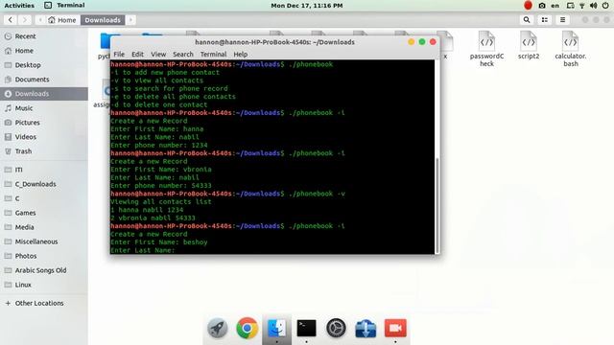
Task: Select Documents in the sidebar
Action: [44, 80]
